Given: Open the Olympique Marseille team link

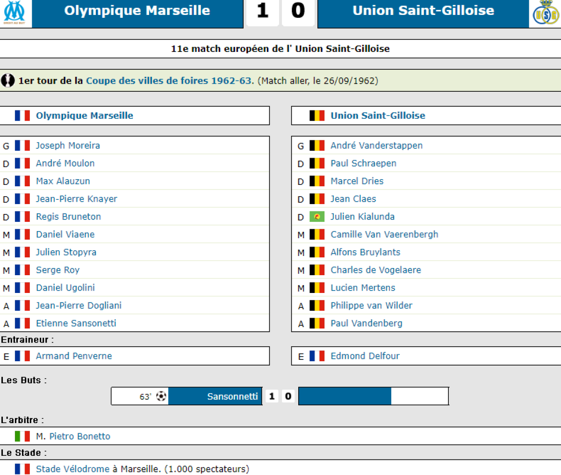Looking at the screenshot, I should tap(84, 116).
